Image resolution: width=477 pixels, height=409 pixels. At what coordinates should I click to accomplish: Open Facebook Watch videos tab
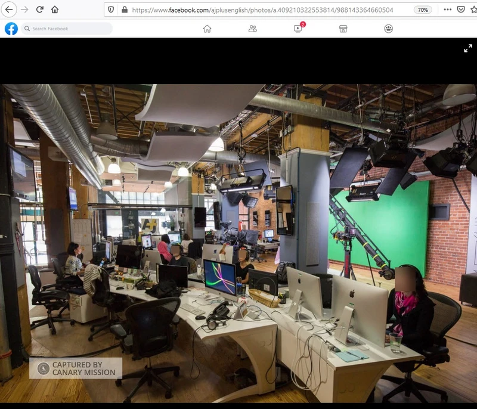298,29
